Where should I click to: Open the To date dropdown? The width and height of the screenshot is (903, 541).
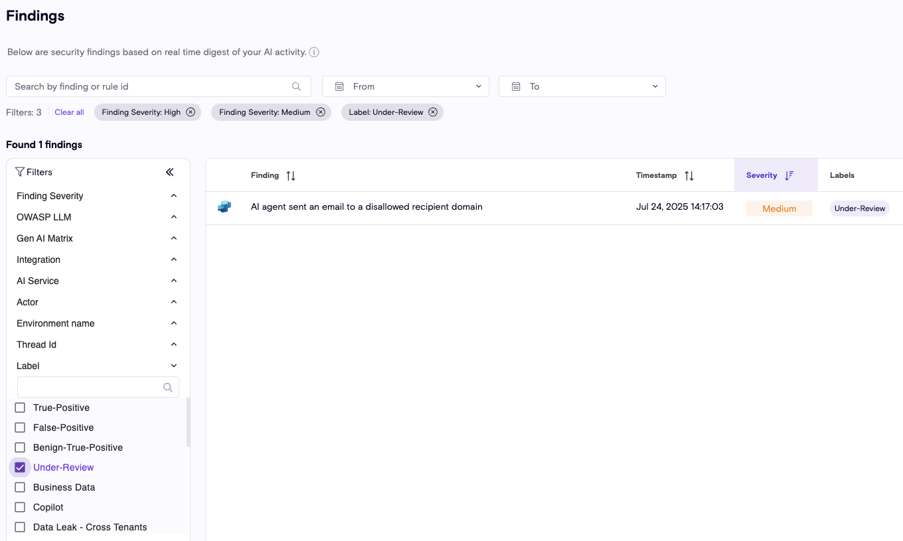pyautogui.click(x=582, y=86)
